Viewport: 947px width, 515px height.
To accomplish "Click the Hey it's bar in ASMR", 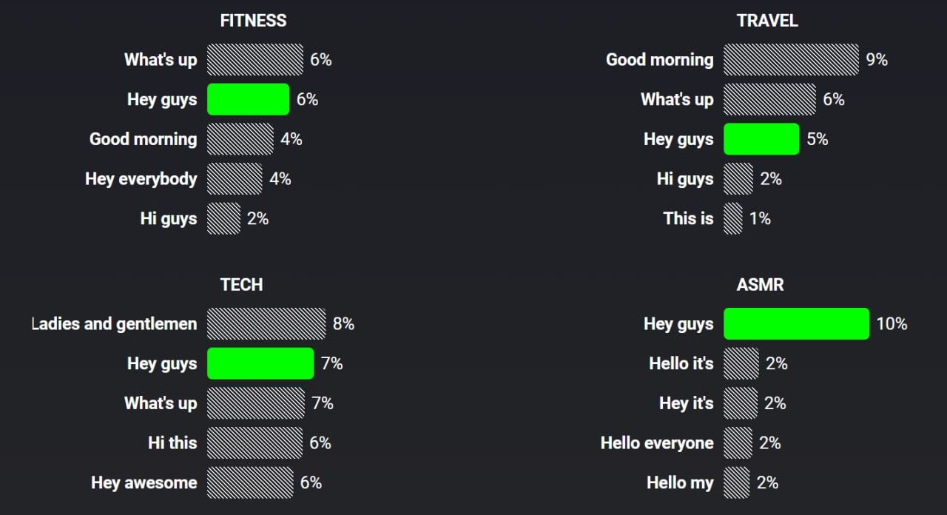I will (741, 403).
